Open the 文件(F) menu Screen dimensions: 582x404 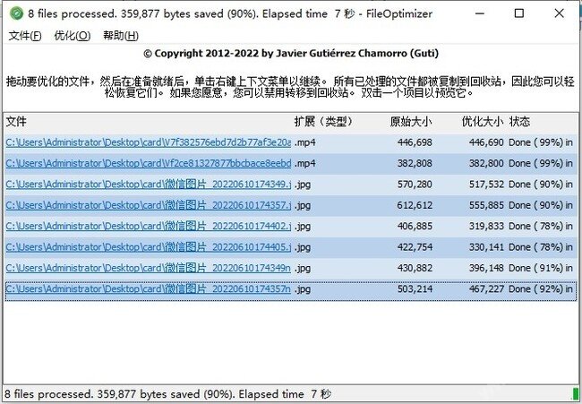tap(25, 36)
